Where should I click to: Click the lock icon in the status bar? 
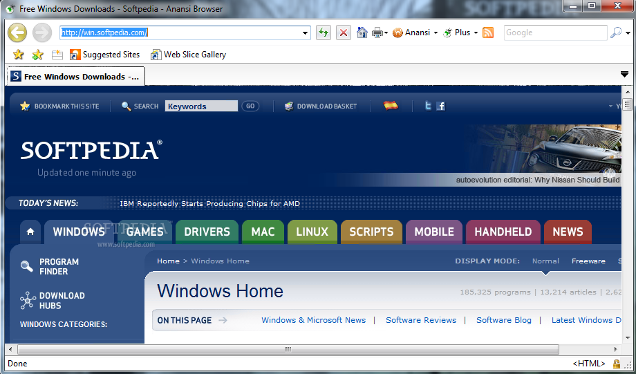point(617,364)
